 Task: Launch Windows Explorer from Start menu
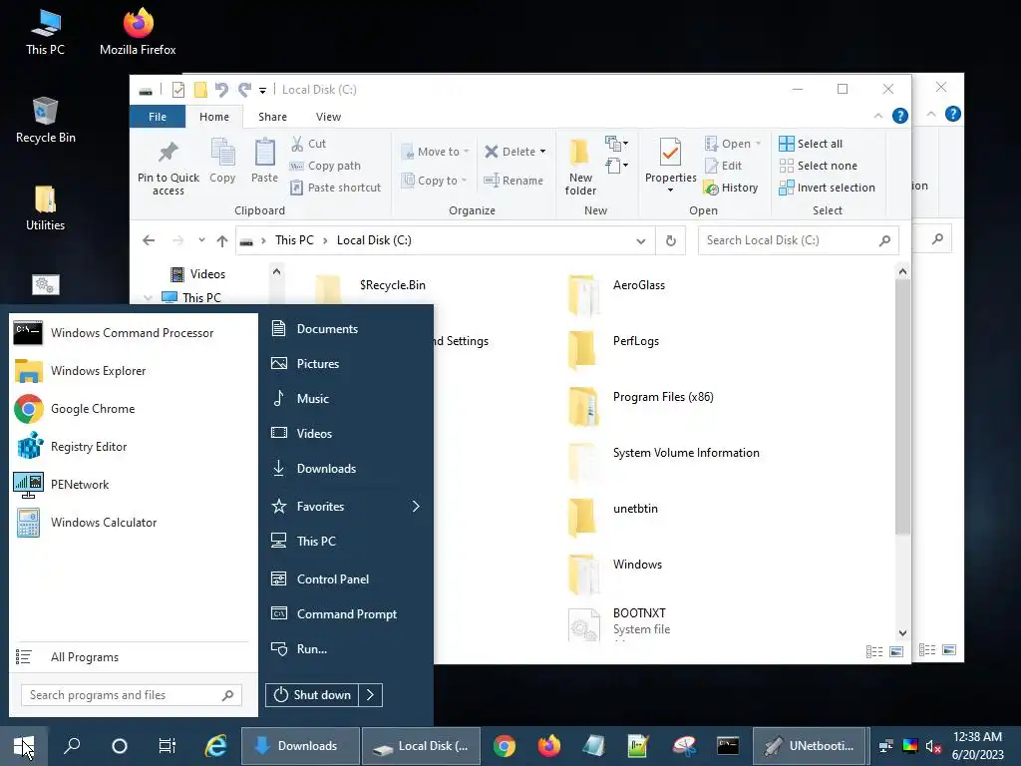(133, 371)
